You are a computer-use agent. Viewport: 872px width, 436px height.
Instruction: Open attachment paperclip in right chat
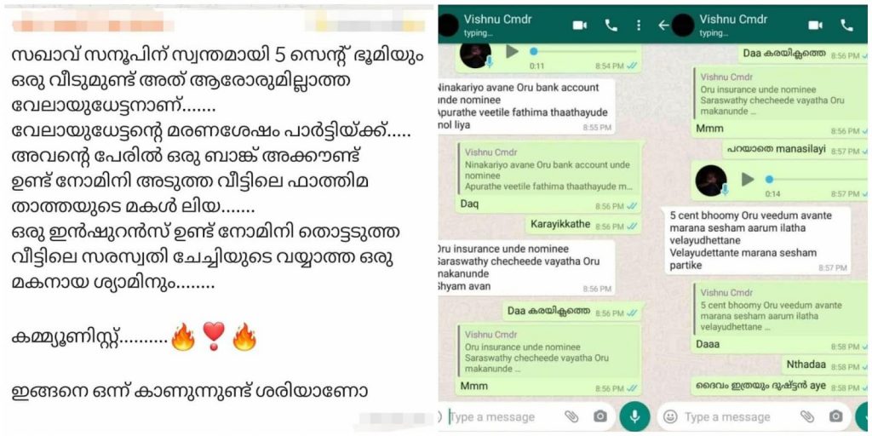[807, 416]
